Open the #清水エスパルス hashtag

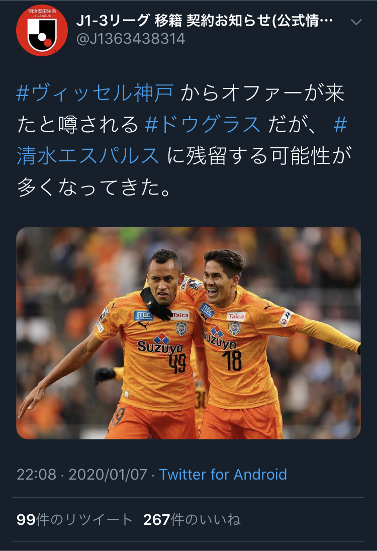tap(182, 140)
